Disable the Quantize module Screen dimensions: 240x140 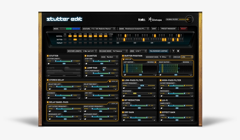85,56
